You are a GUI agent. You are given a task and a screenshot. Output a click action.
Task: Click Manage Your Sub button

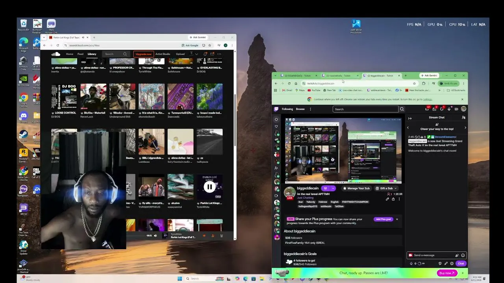tap(356, 188)
